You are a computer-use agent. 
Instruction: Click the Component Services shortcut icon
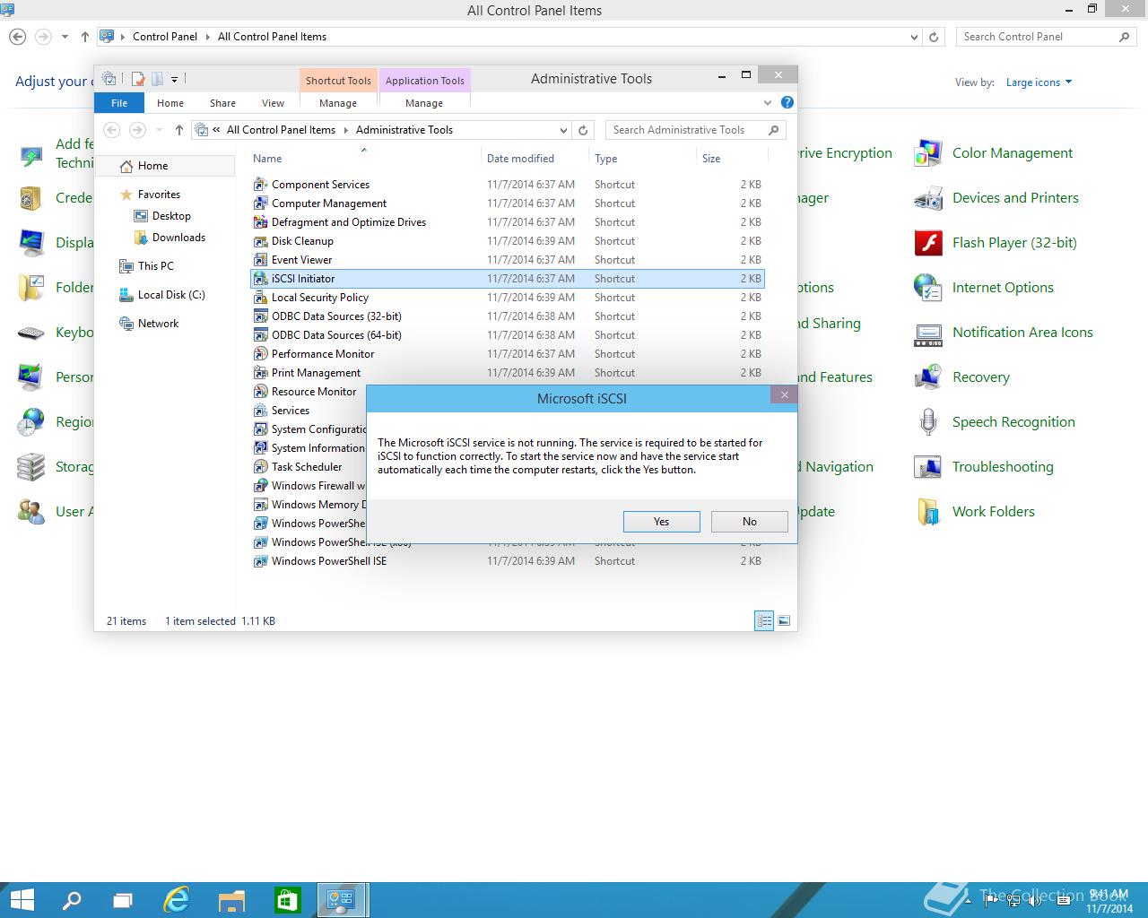coord(260,185)
